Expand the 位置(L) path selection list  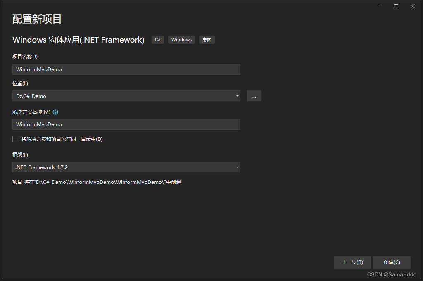point(237,96)
